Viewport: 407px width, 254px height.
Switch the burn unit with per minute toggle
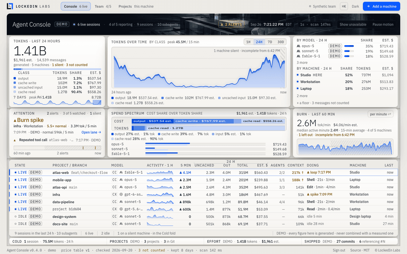380,114
